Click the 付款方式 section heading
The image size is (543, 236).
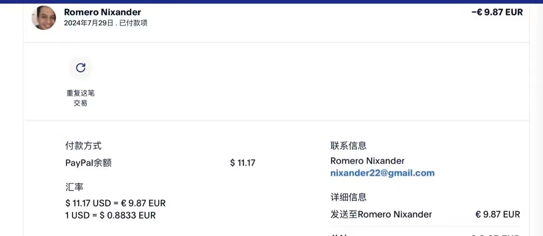[x=84, y=146]
